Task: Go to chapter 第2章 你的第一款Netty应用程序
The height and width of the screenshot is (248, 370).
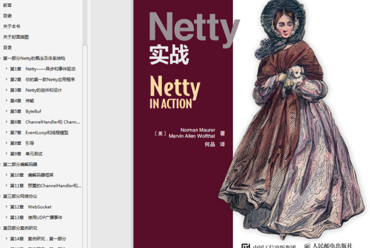Action: coord(43,80)
